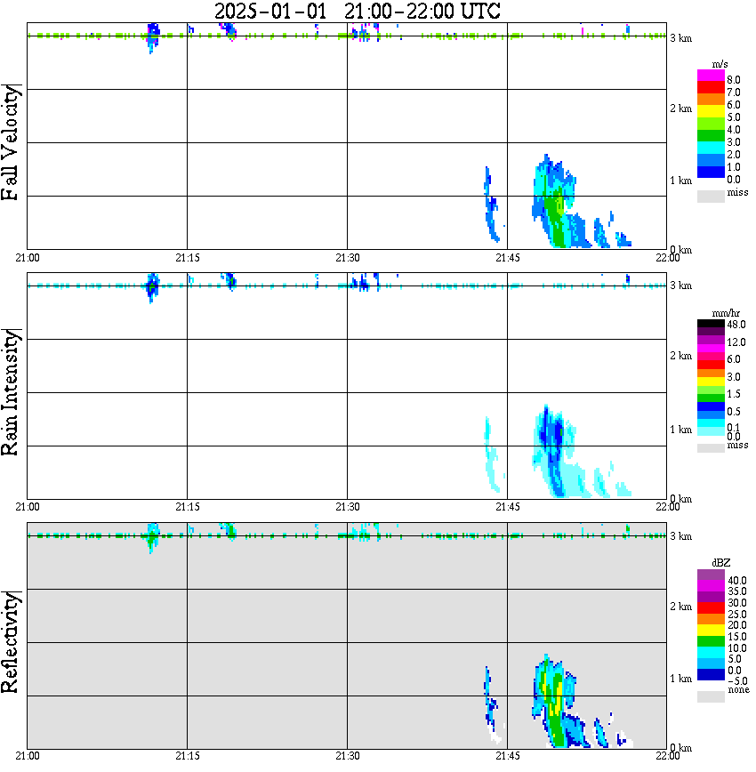Click the m/s unit label

pos(720,65)
